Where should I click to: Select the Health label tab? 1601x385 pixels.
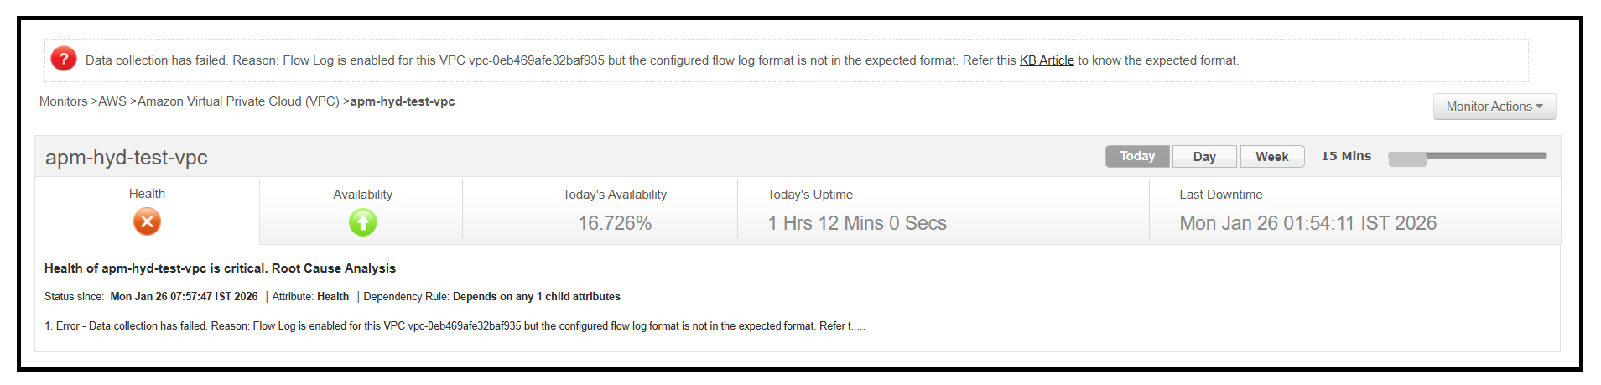tap(147, 194)
